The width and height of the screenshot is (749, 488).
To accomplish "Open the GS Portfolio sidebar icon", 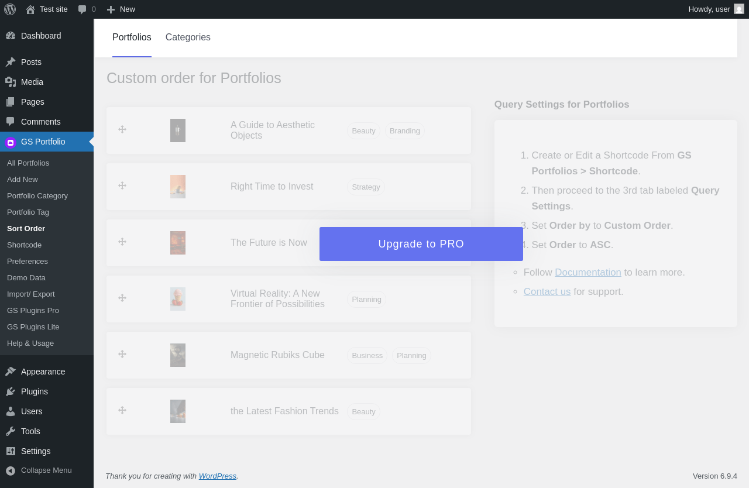I will pyautogui.click(x=11, y=142).
